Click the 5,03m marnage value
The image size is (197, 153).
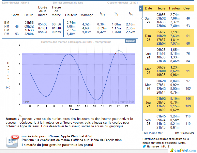[87, 32]
